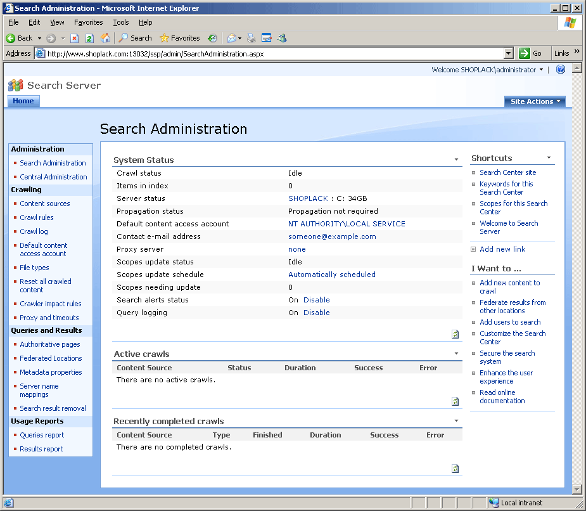Click the Back arrow icon in toolbar
The height and width of the screenshot is (511, 586).
coord(11,38)
